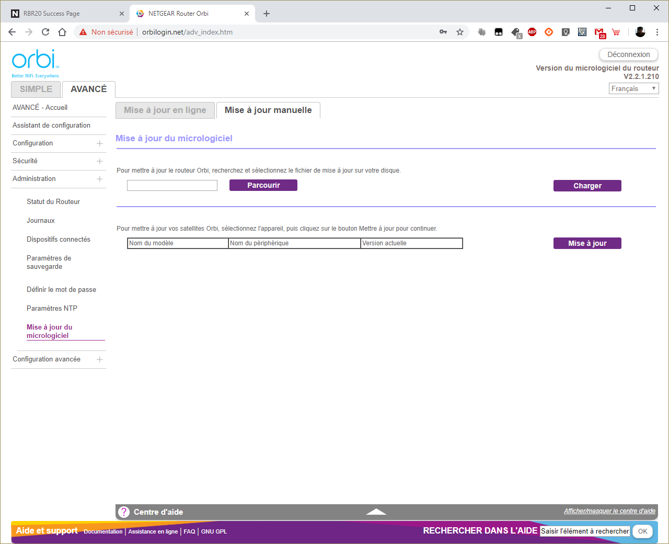Click the satellite Mise à jour button
Viewport: 669px width, 544px height.
coord(587,243)
